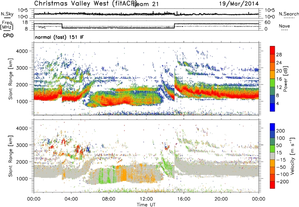Click the '18' tick on frequency axis
Image resolution: width=299 pixels, height=207 pixels.
[x=25, y=22]
